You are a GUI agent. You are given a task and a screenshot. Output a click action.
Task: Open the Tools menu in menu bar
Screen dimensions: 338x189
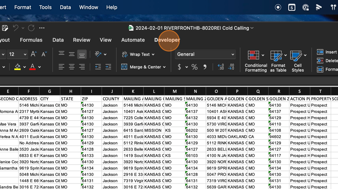[x=45, y=7]
